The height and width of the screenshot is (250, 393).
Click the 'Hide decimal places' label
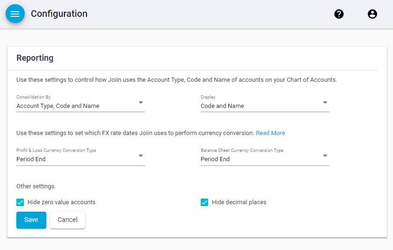(x=239, y=202)
